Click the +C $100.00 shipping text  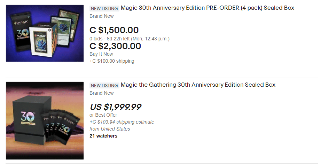pyautogui.click(x=112, y=61)
